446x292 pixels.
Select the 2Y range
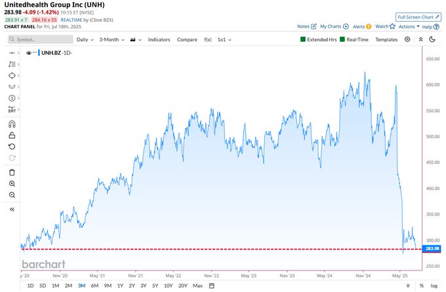pos(132,285)
